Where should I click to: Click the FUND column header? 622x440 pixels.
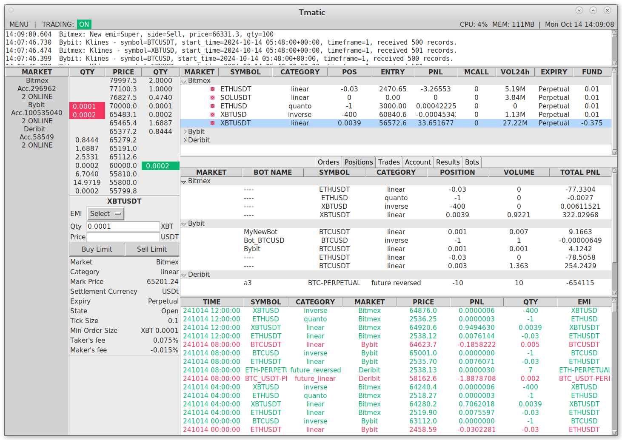tap(592, 72)
